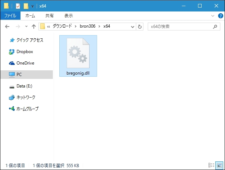Open address bar history dropdown
The height and width of the screenshot is (170, 225).
[133, 27]
